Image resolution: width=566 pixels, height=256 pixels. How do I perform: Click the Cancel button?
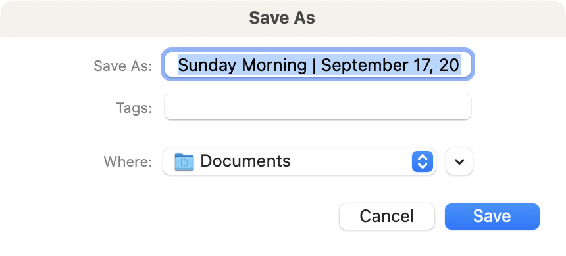coord(386,217)
